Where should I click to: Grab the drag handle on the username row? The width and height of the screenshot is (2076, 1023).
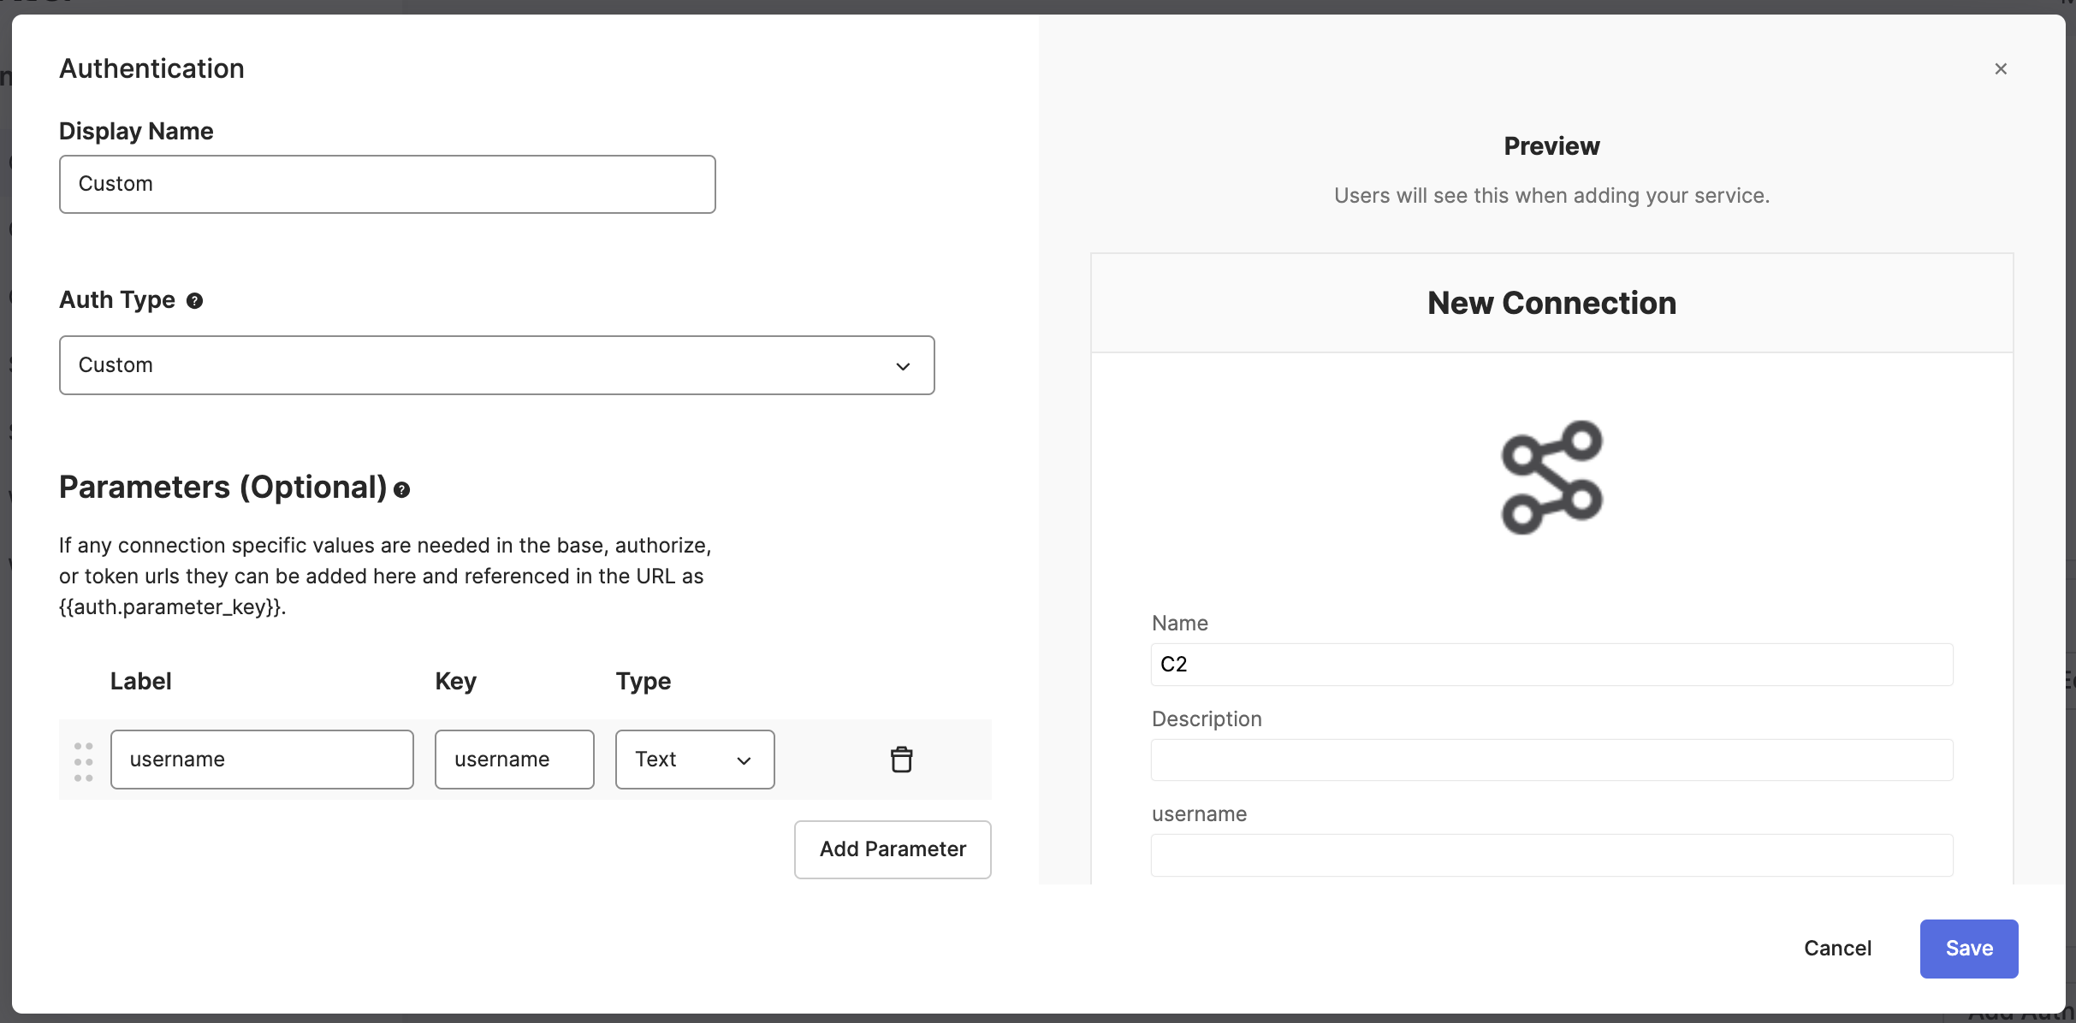[83, 761]
